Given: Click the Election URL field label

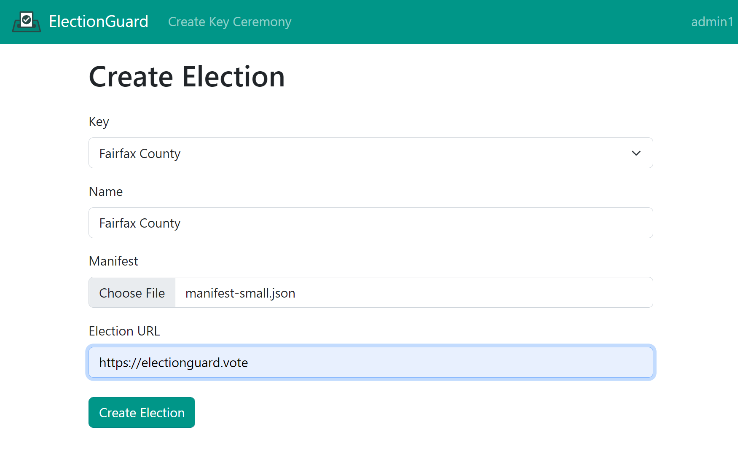Looking at the screenshot, I should coord(124,331).
